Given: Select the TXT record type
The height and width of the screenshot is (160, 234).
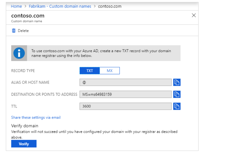Looking at the screenshot, I should coord(90,71).
